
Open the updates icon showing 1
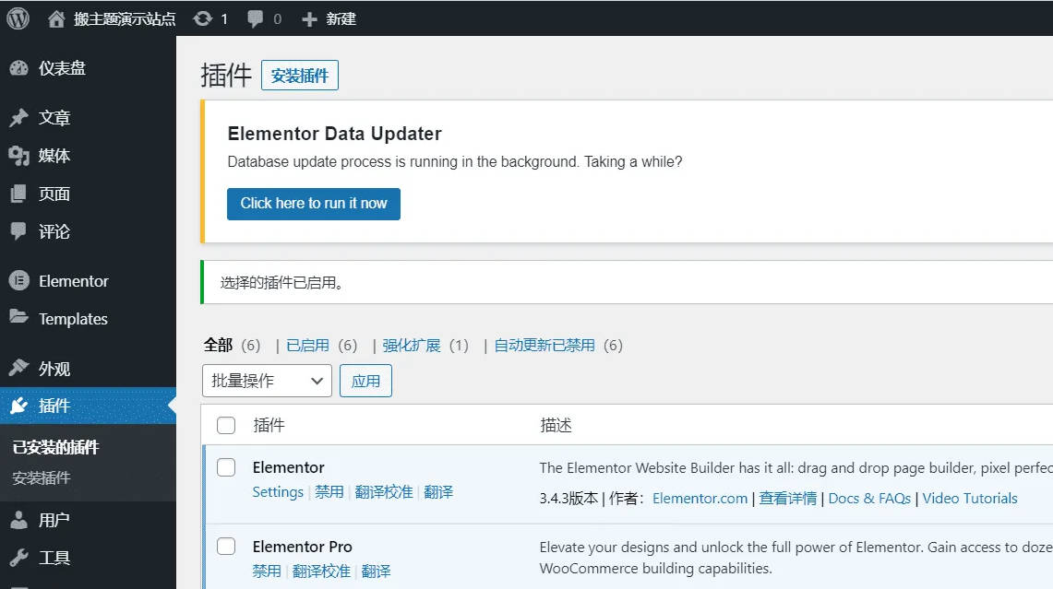pos(202,18)
